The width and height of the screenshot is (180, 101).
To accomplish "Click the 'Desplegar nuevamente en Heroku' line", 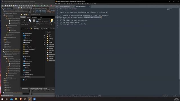I will 73,24.
